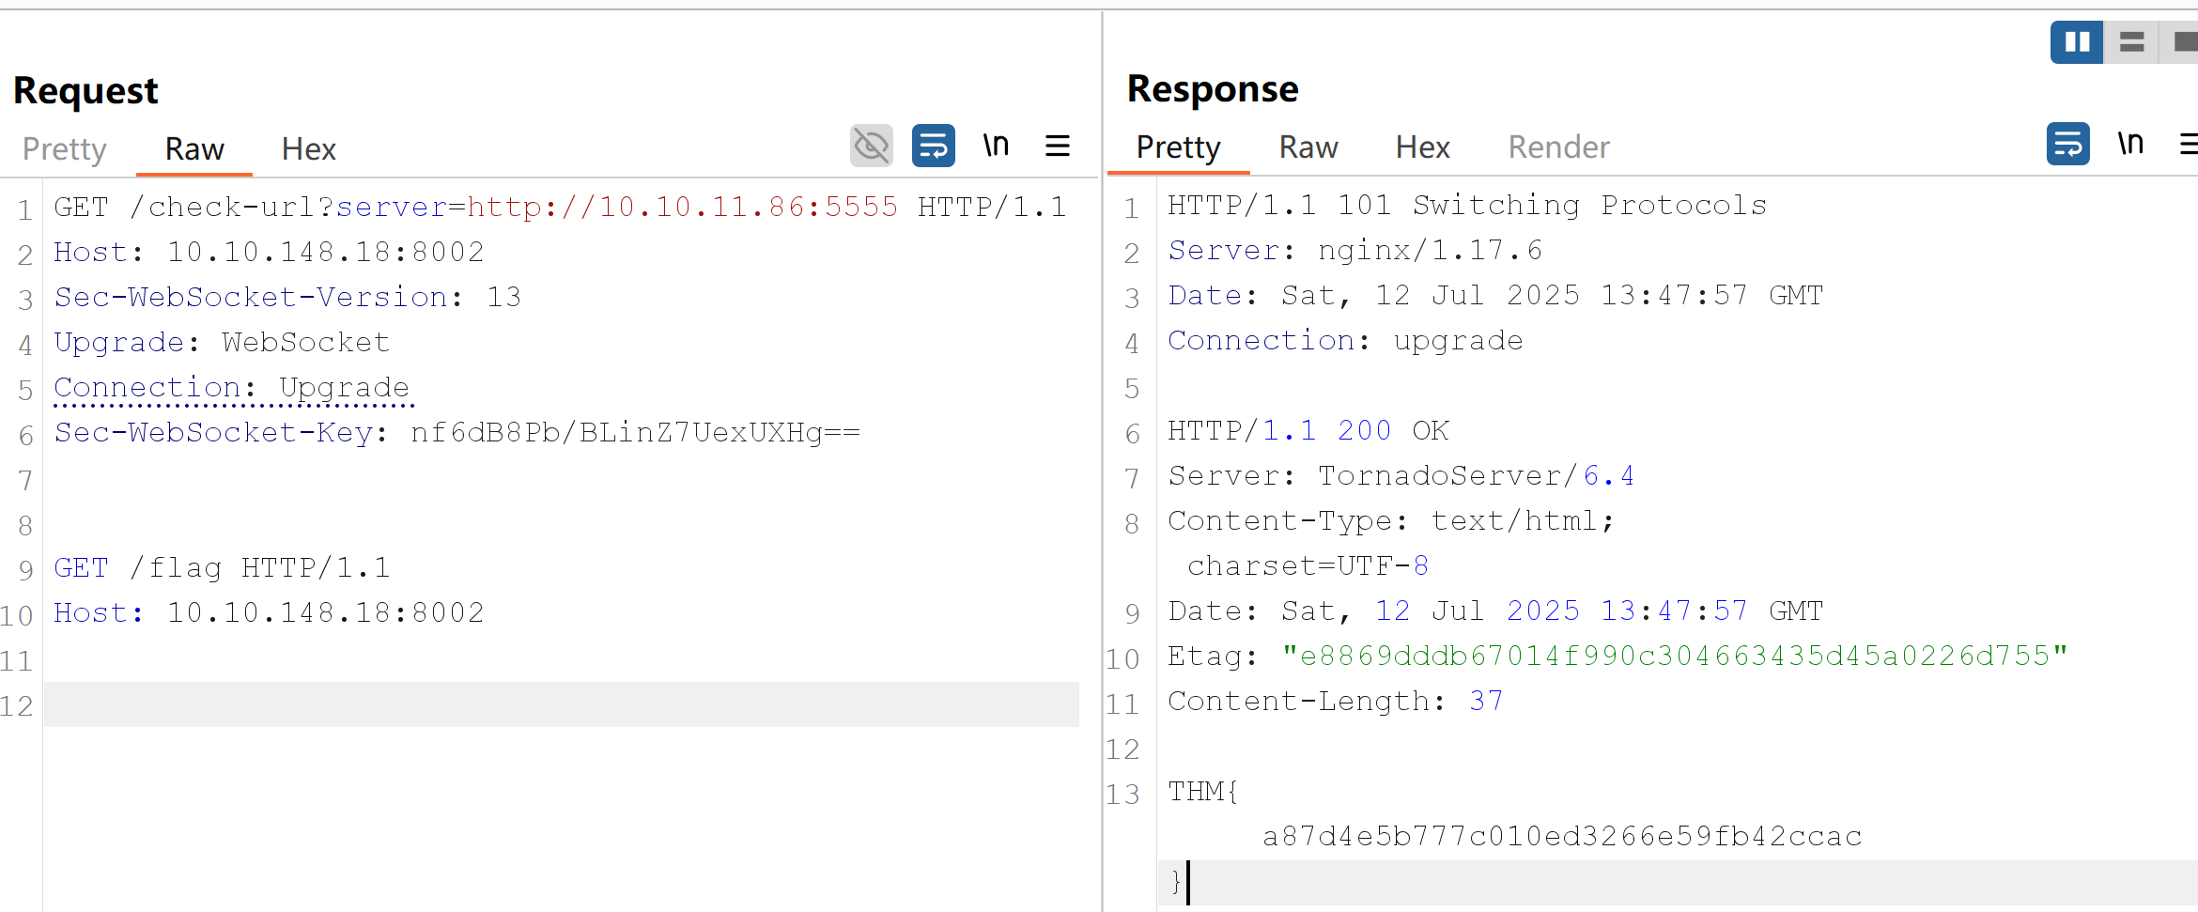Toggle word wrap in the Response editor

pos(2067,144)
